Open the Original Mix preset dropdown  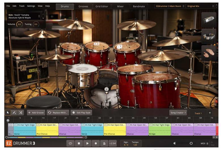(x=200, y=6)
